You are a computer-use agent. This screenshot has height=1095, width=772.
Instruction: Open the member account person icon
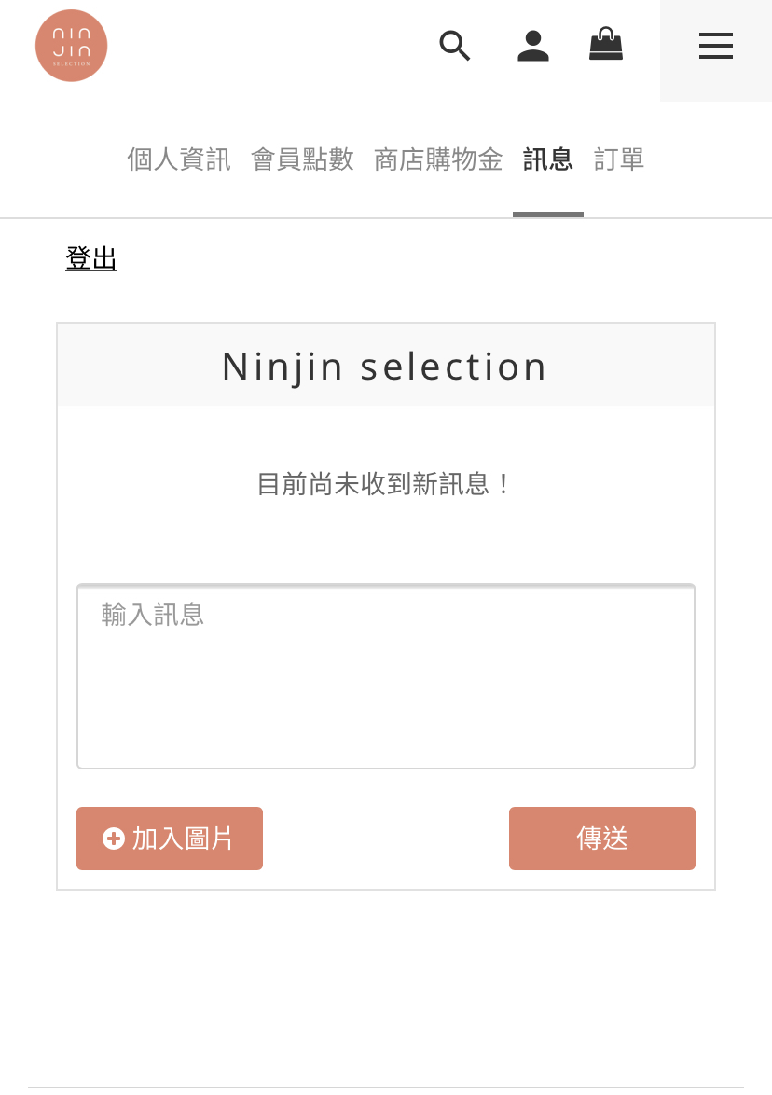point(533,46)
